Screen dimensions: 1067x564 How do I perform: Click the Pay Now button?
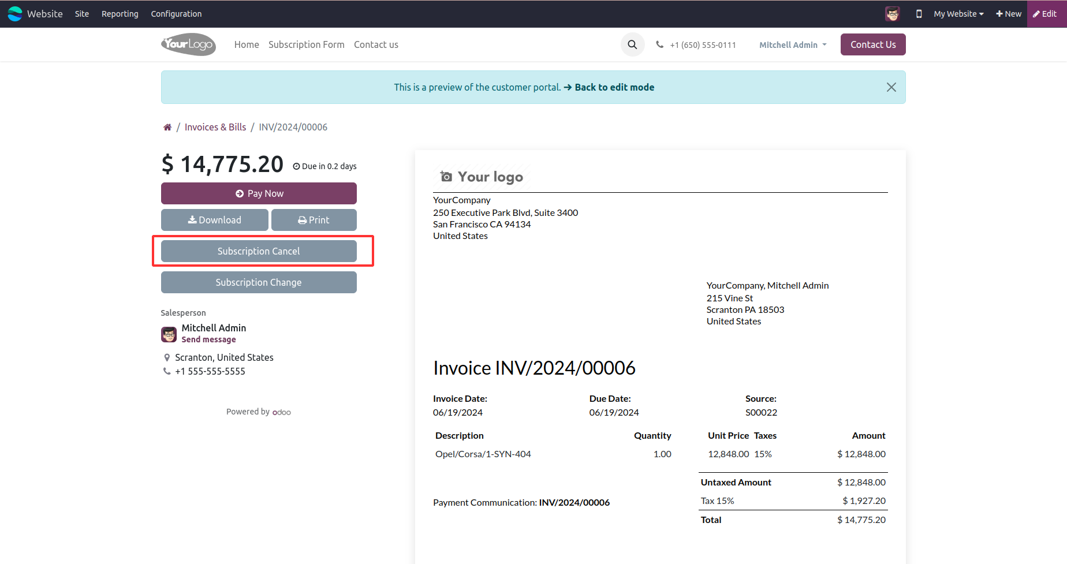[259, 193]
